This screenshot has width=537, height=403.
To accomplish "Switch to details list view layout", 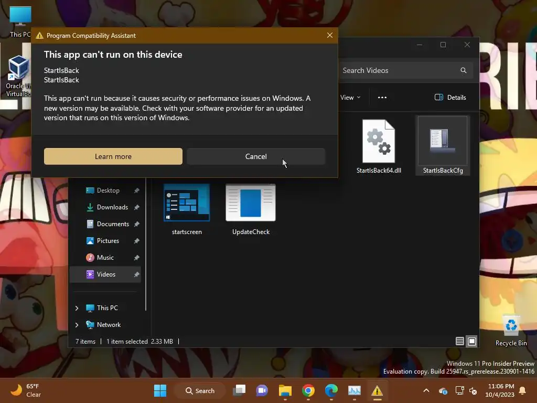I will (459, 341).
